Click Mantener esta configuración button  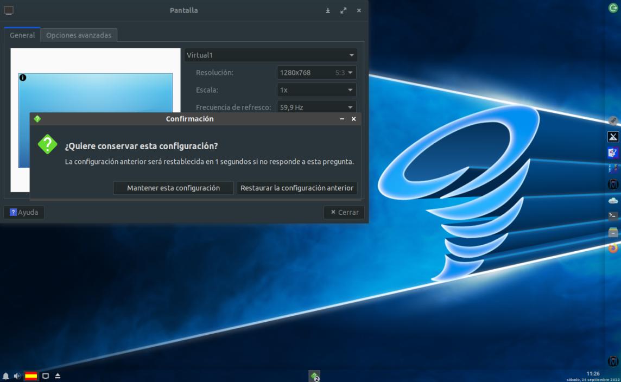click(x=173, y=188)
